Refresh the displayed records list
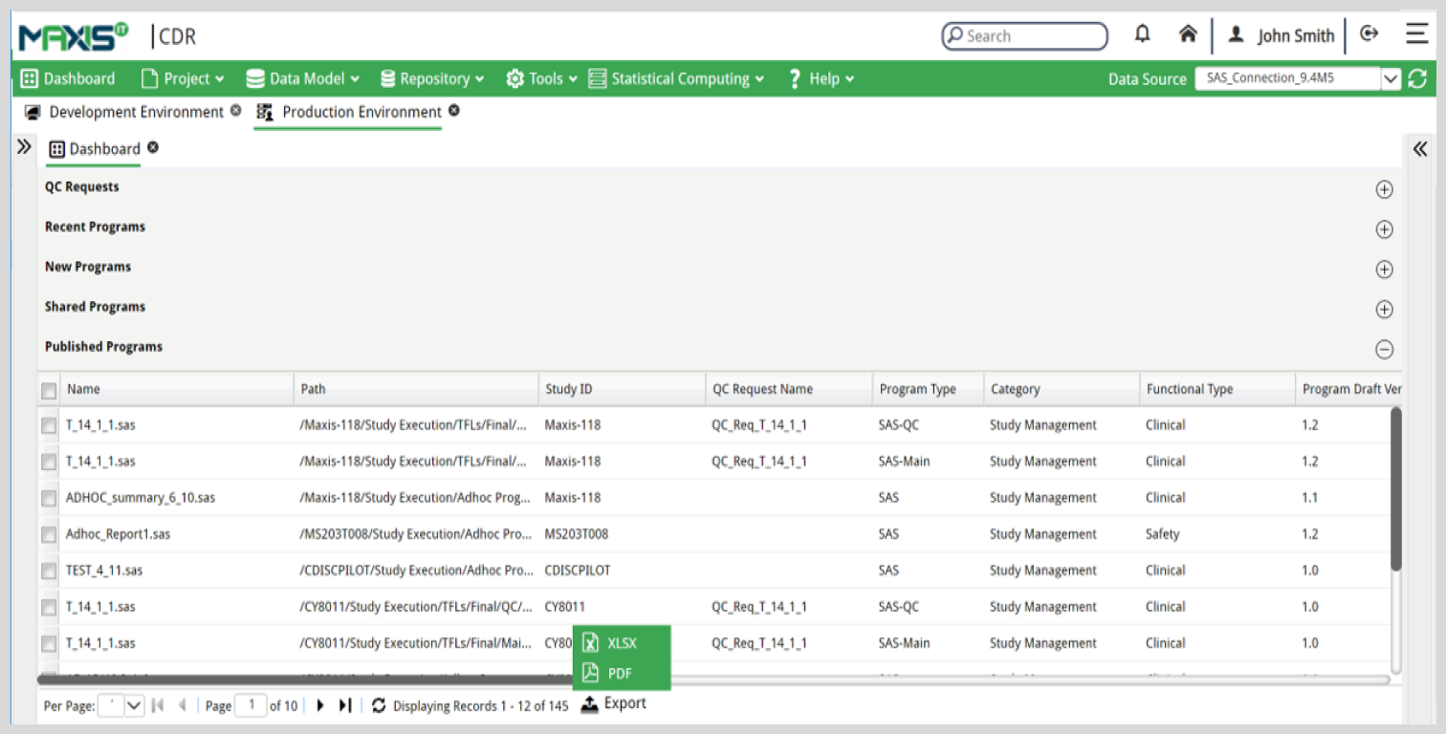Viewport: 1446px width, 734px height. [379, 705]
